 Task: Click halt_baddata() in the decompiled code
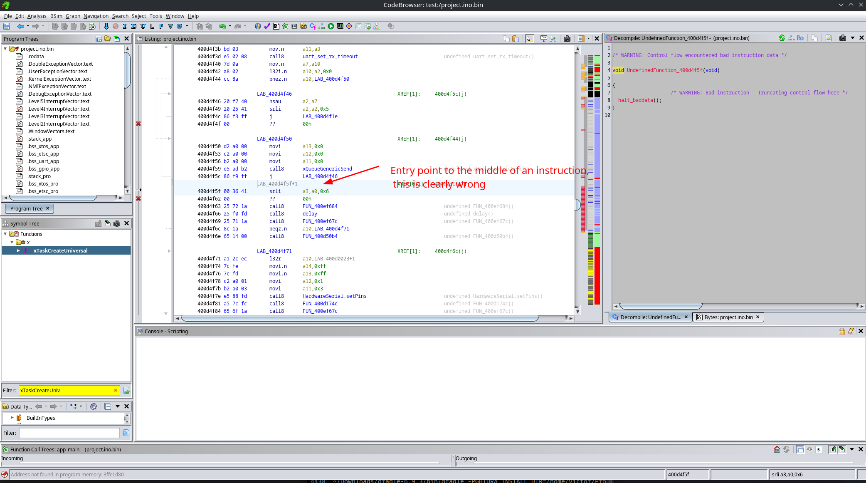pyautogui.click(x=636, y=100)
